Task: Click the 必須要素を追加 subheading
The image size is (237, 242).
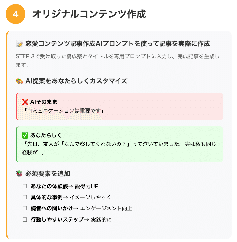Action: (48, 174)
